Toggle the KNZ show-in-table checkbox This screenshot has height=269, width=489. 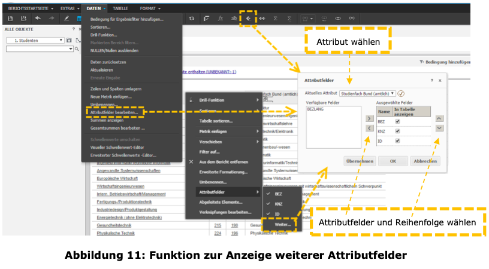coord(397,131)
